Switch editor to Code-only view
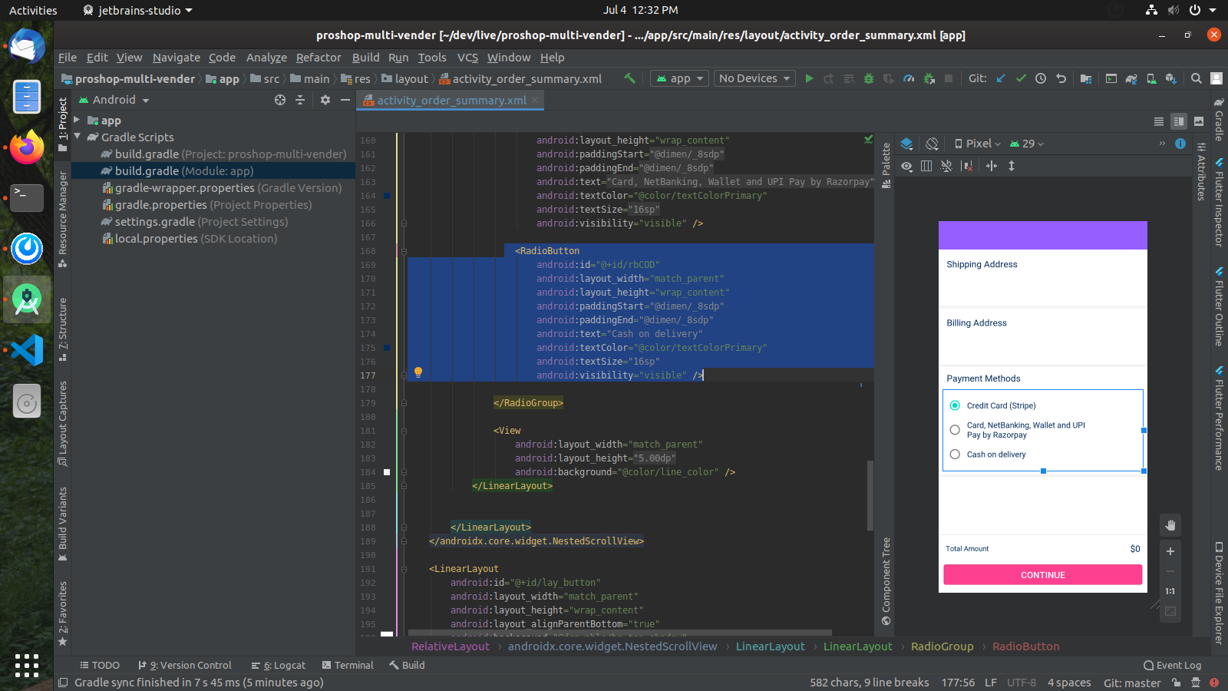1228x691 pixels. [x=1159, y=121]
